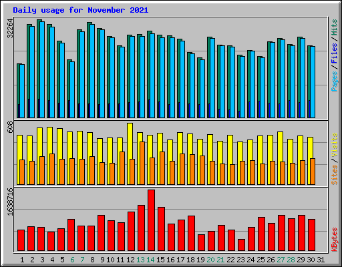Click the tallest orange Sites bar on day 13
The image size is (342, 267).
pos(142,163)
